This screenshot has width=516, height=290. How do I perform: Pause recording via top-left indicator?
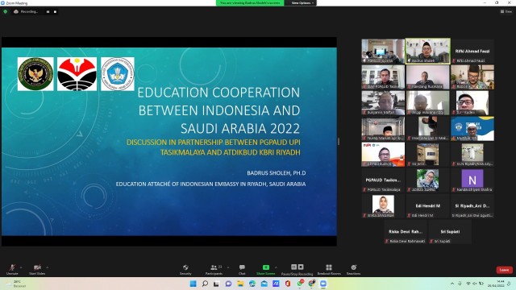pos(48,12)
